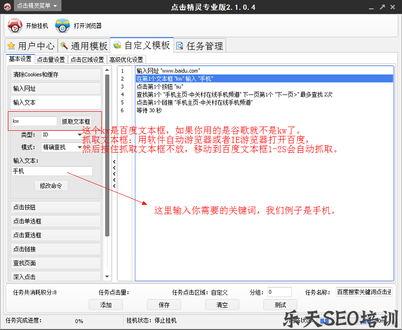Click the 清除Cookies和缓存 button

point(56,75)
